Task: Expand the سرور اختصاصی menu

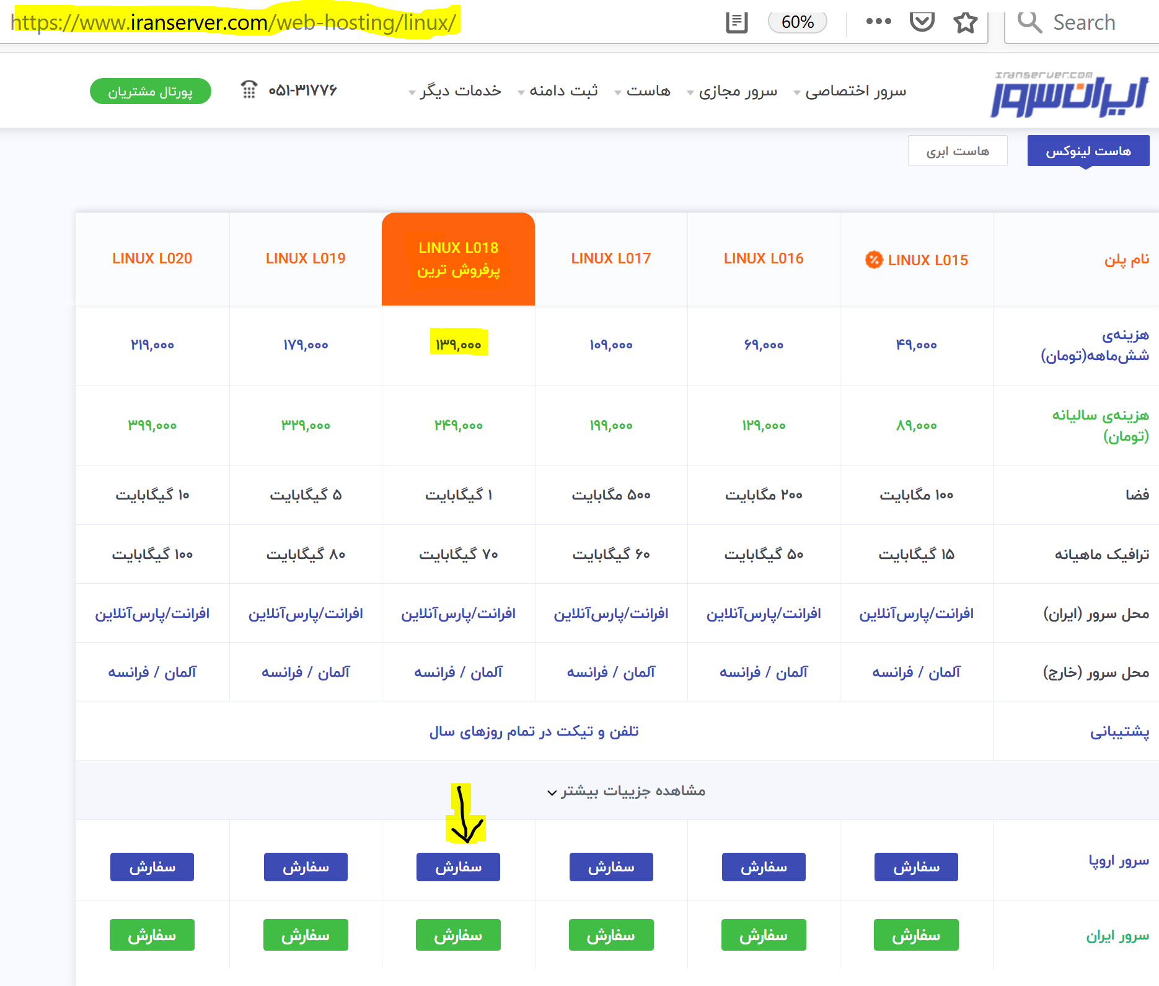Action: click(x=850, y=91)
